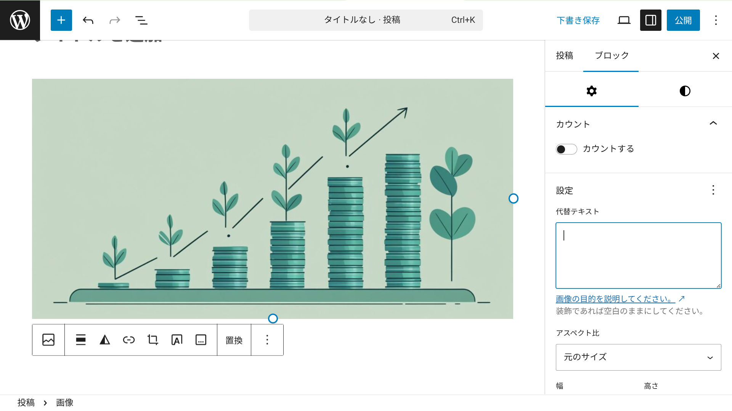Undo the last change
The width and height of the screenshot is (732, 411).
pos(88,20)
